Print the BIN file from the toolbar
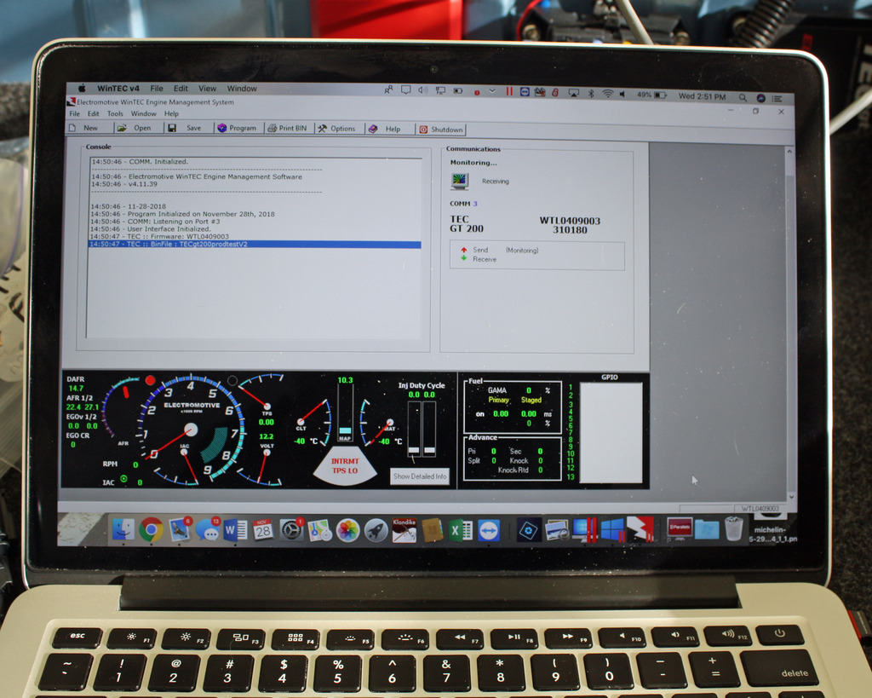The image size is (872, 698). click(x=287, y=129)
